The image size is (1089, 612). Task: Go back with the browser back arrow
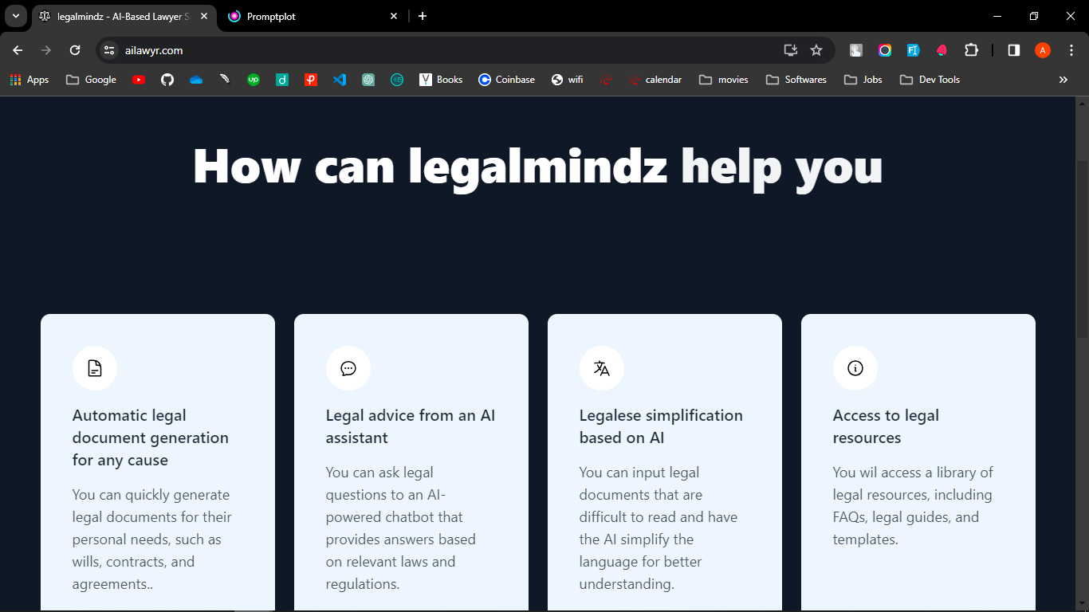coord(18,50)
